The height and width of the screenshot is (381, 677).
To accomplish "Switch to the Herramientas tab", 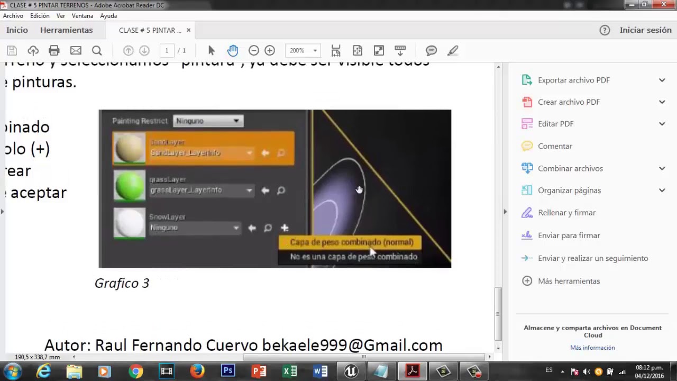I will (67, 30).
